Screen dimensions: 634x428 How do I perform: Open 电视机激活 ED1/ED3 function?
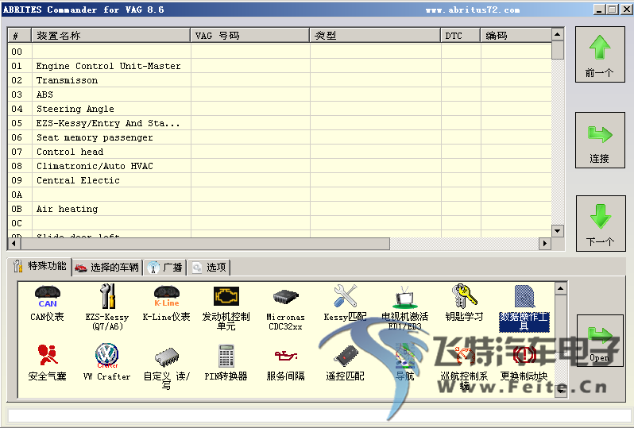pos(404,308)
